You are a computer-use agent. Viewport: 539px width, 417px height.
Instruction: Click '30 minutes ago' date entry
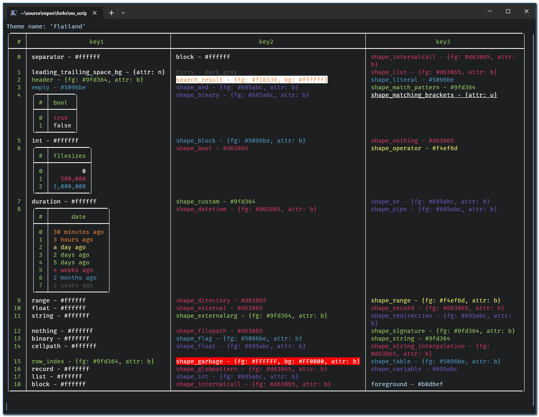(79, 232)
